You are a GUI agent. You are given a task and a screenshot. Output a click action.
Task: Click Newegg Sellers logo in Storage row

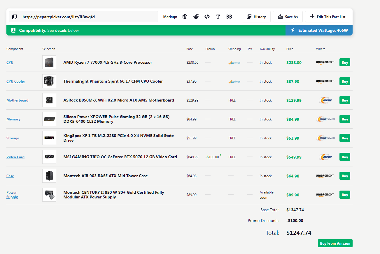click(x=325, y=138)
